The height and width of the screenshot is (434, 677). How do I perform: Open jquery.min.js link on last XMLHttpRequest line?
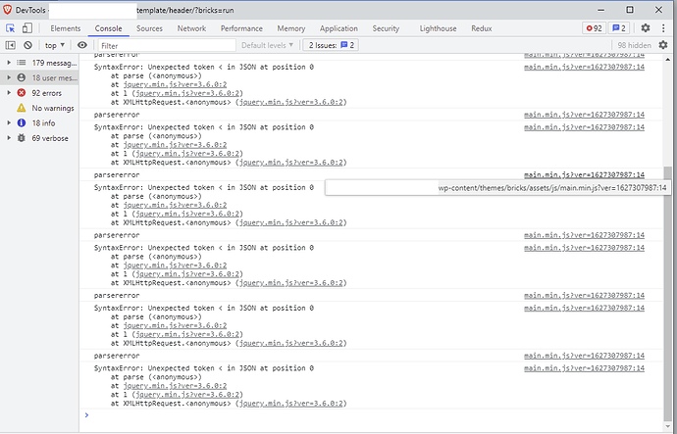pos(291,404)
